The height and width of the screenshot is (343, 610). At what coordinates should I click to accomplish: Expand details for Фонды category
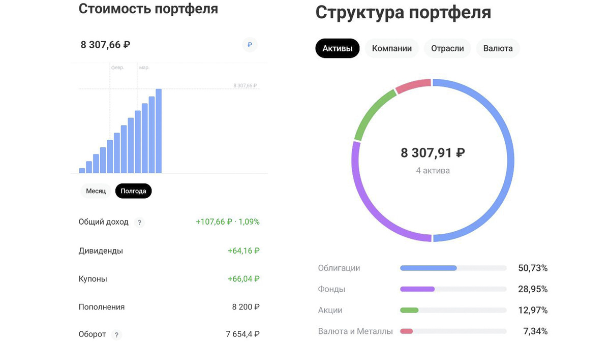331,289
